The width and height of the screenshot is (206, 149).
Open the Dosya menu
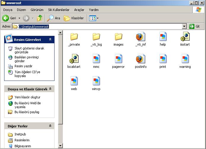coord(8,10)
